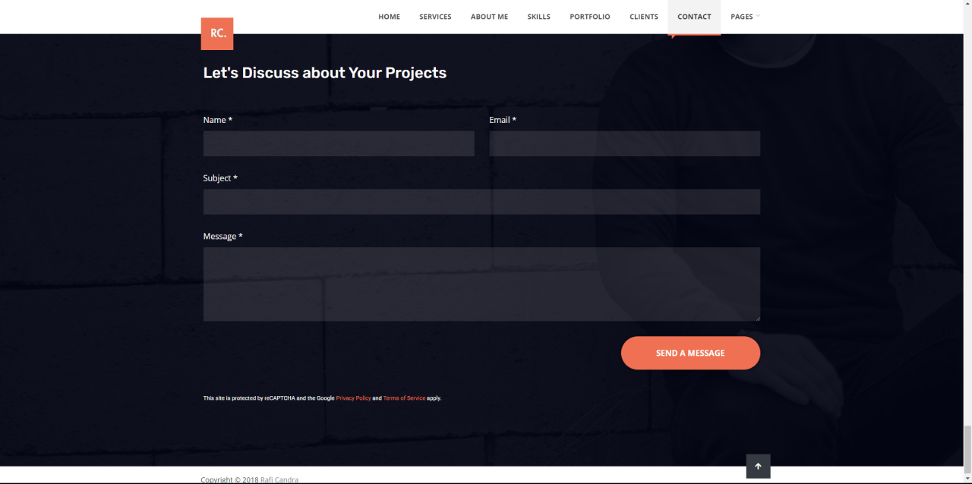Go to the Home nav item
Screen dimensions: 972x484
coord(389,17)
